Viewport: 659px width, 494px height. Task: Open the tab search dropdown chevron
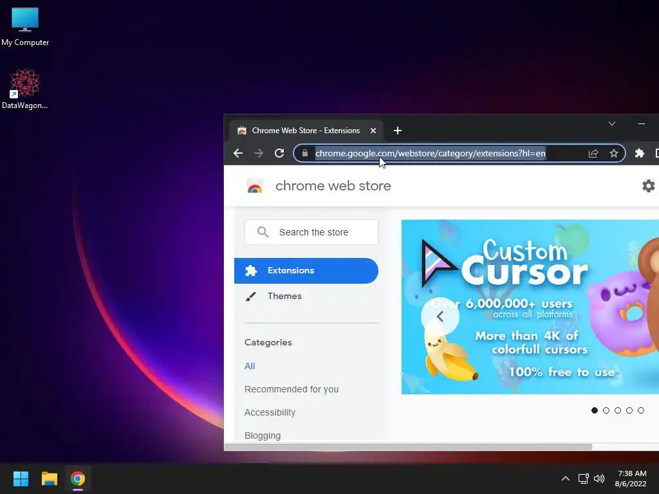(612, 123)
